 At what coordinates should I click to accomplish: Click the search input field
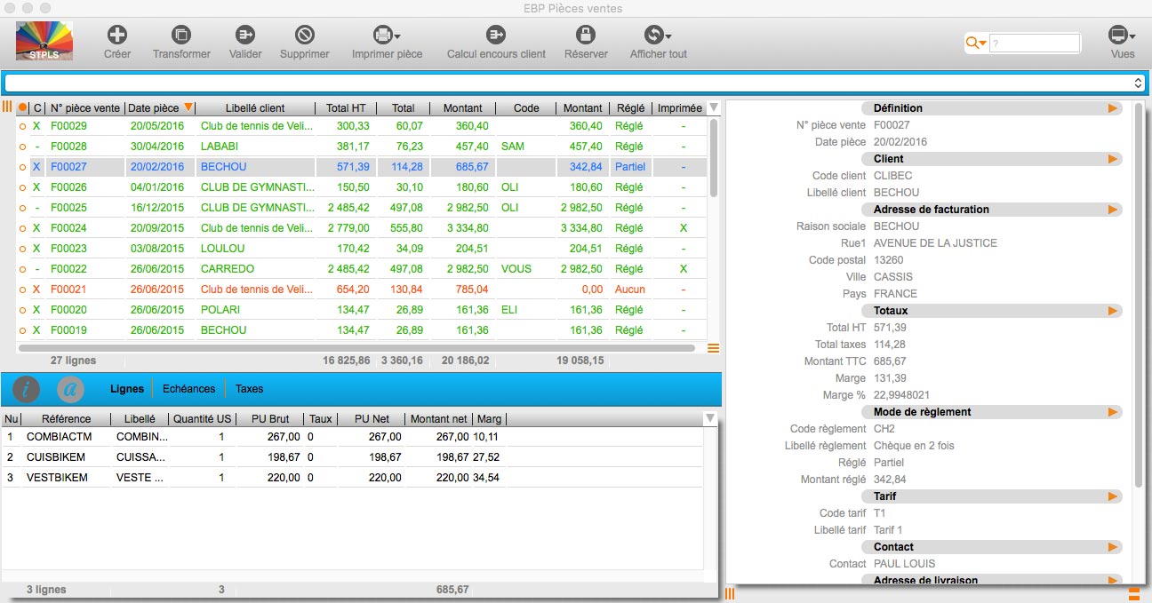click(1035, 43)
